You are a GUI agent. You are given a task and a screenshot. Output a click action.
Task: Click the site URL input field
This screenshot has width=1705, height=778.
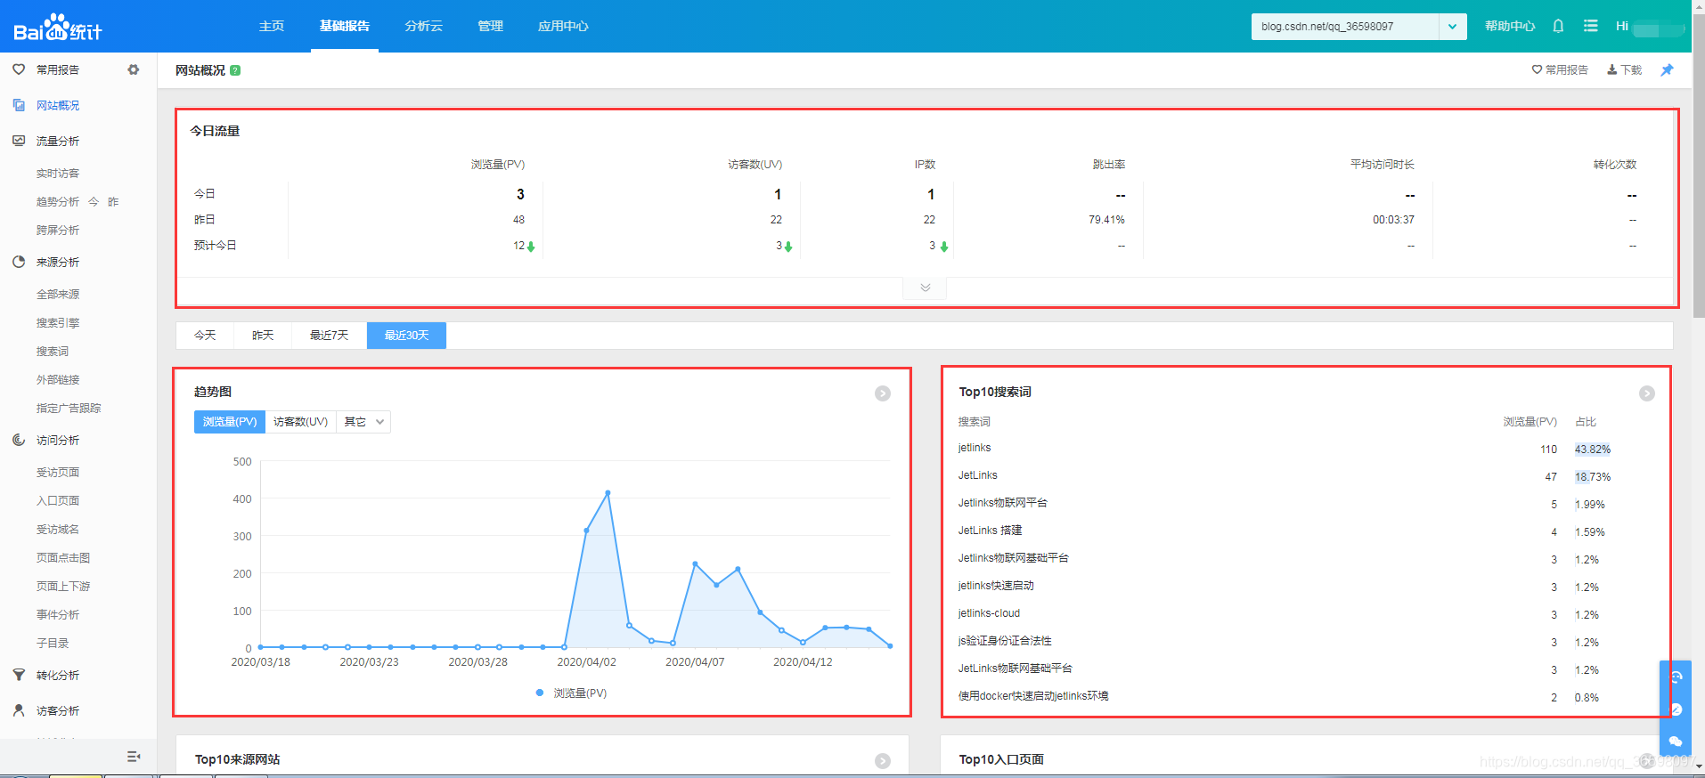point(1345,27)
